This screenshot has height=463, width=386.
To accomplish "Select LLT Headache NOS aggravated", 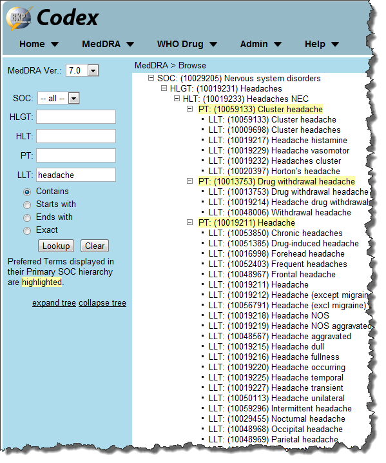I will pyautogui.click(x=290, y=326).
